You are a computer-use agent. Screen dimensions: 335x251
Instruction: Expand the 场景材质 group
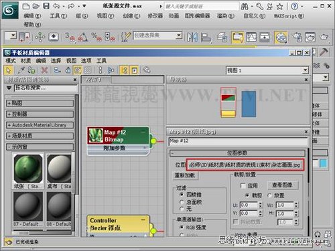click(40, 136)
